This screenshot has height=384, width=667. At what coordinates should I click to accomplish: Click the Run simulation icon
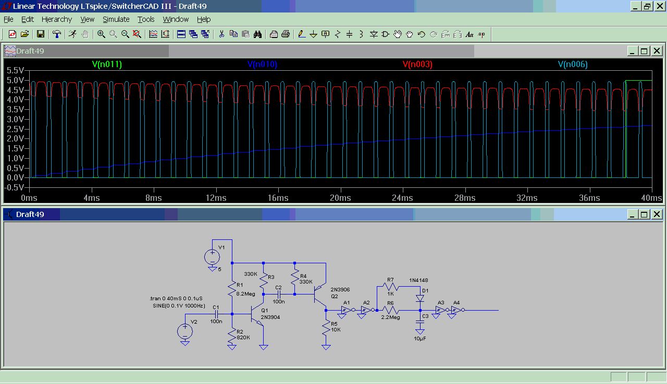tap(72, 34)
